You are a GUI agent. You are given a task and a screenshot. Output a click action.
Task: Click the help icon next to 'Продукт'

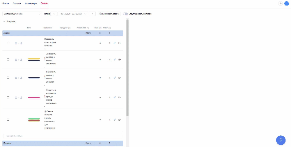(69, 28)
